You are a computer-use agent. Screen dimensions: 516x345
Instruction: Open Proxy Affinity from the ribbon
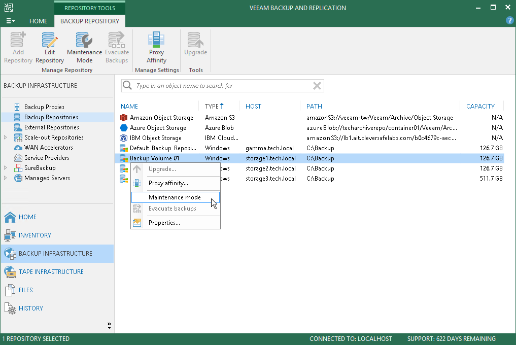click(x=156, y=48)
